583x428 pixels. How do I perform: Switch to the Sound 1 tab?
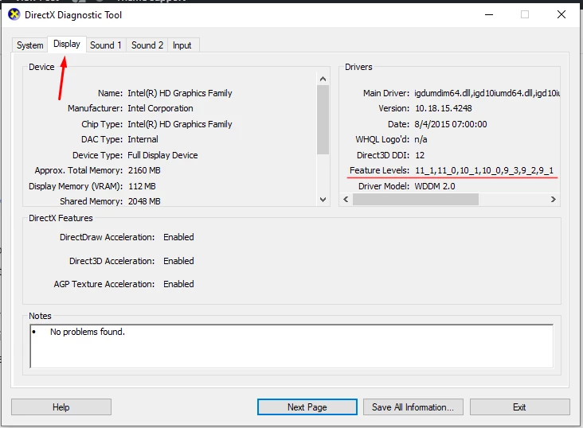pyautogui.click(x=106, y=45)
